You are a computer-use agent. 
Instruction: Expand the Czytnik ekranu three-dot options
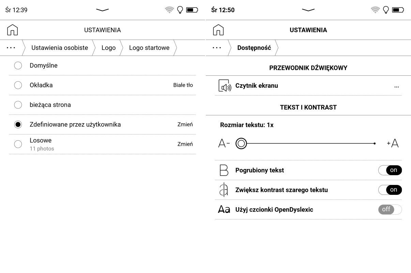[x=396, y=86]
